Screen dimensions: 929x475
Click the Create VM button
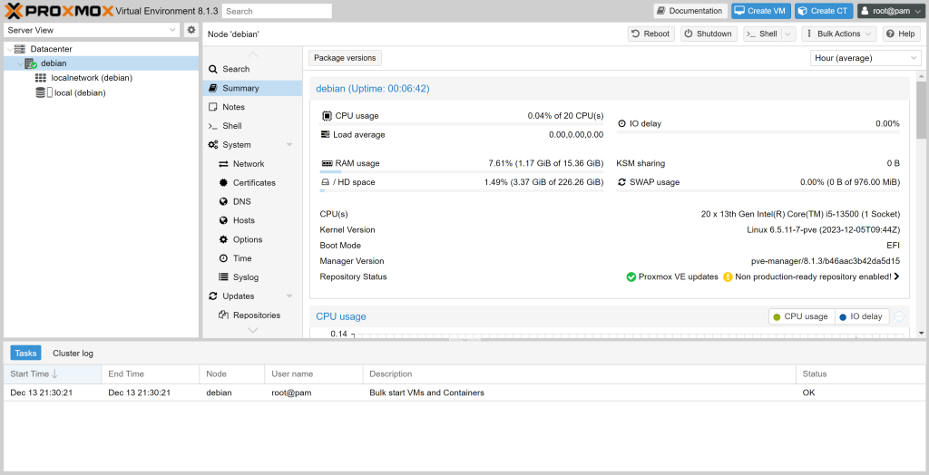tap(761, 11)
